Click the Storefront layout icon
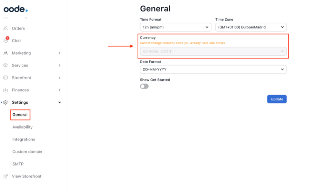The image size is (312, 192). (6, 78)
